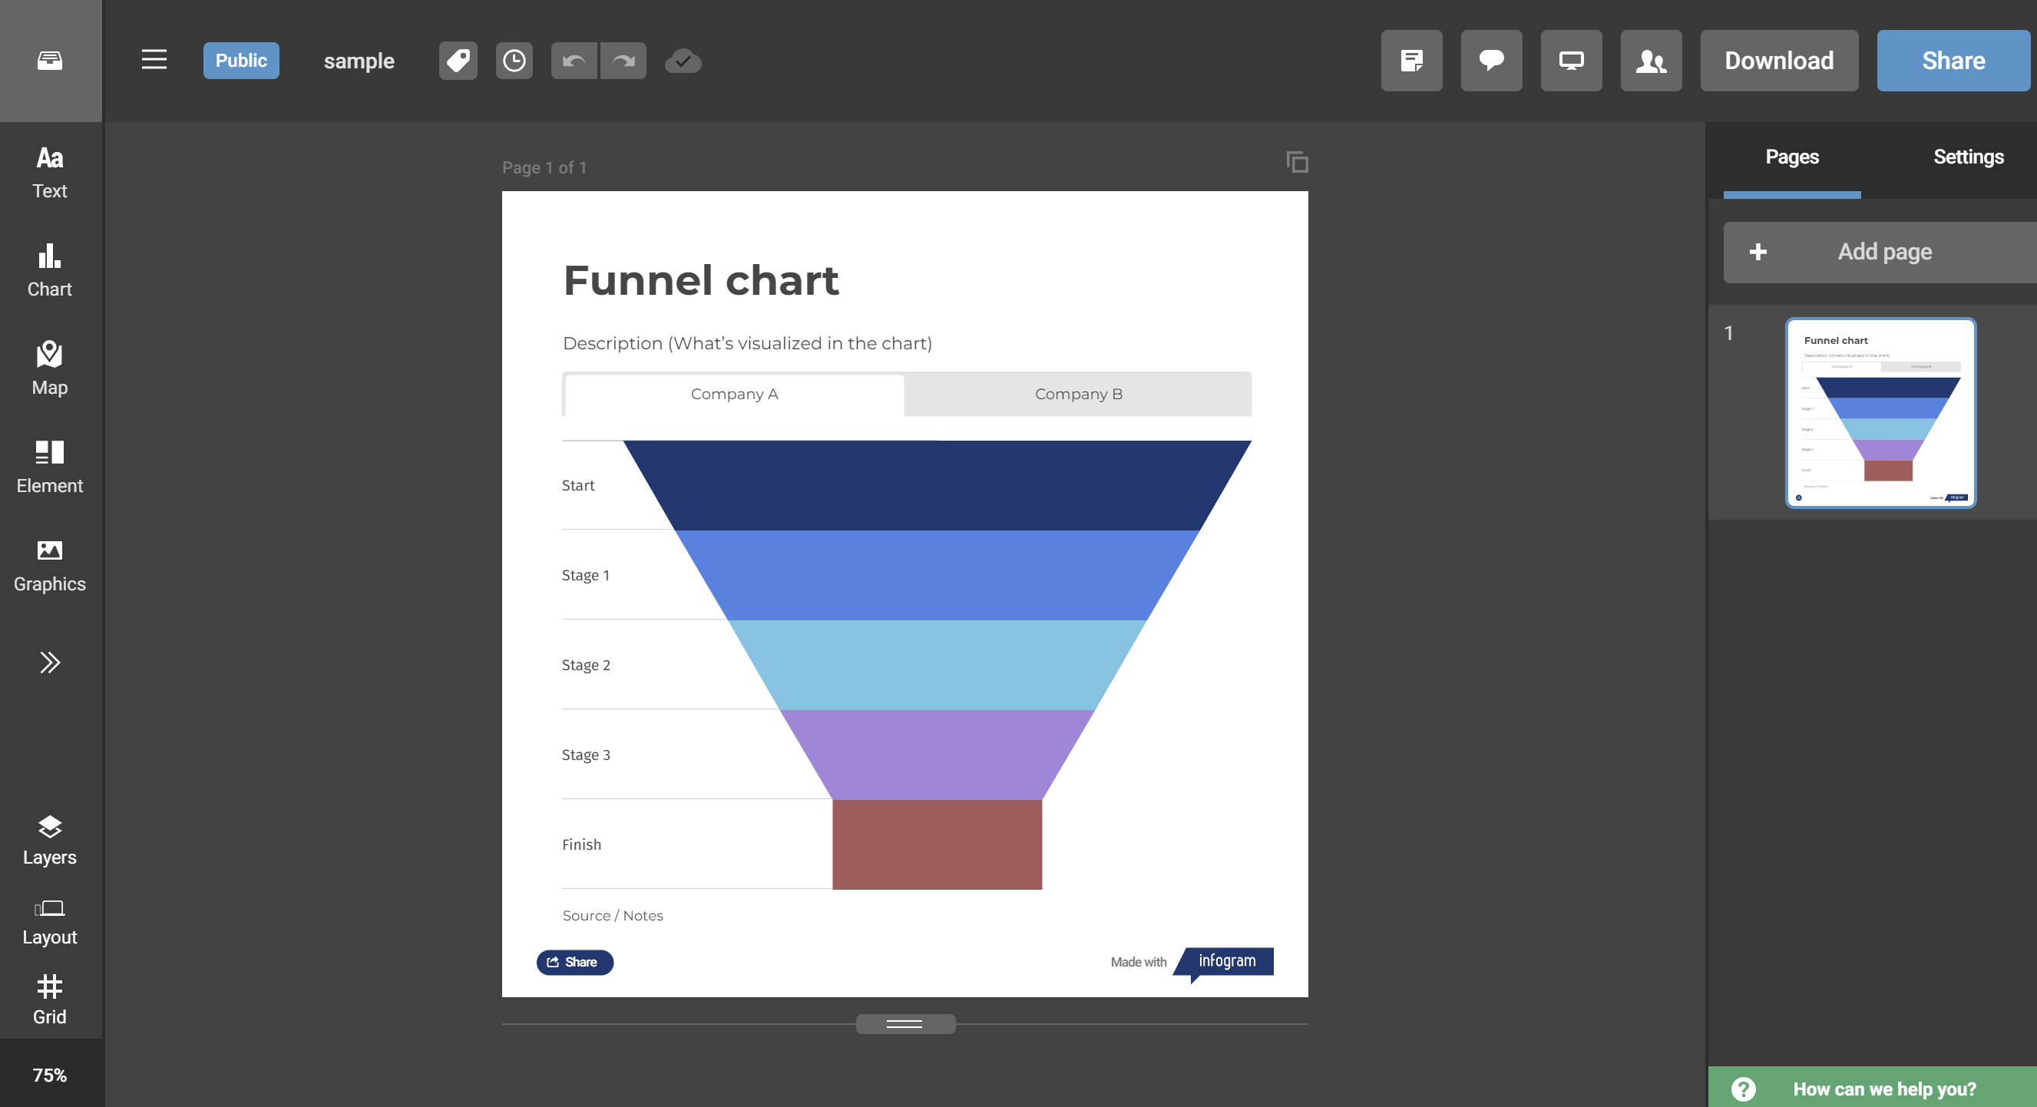Check cloud saved status icon
This screenshot has height=1107, width=2037.
683,61
